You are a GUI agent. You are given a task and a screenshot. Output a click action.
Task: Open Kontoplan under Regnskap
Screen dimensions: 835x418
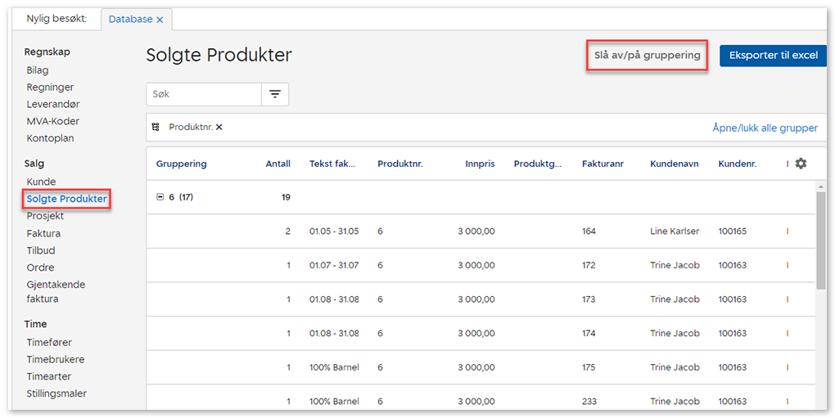(50, 138)
